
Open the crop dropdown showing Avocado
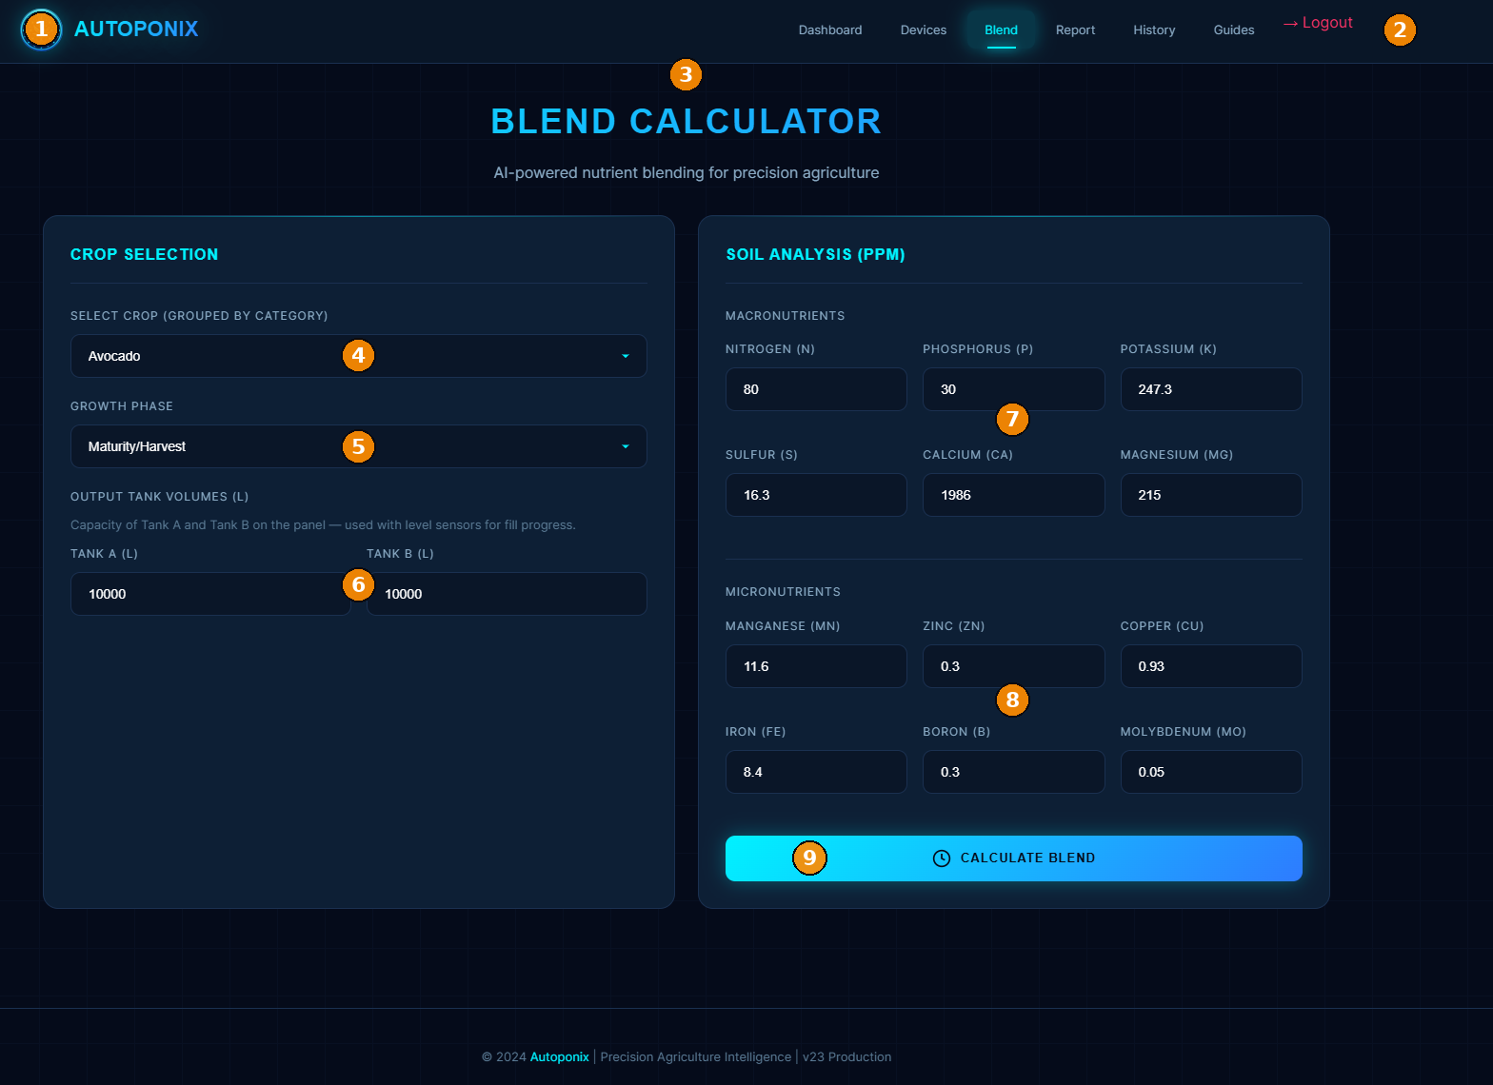click(359, 356)
